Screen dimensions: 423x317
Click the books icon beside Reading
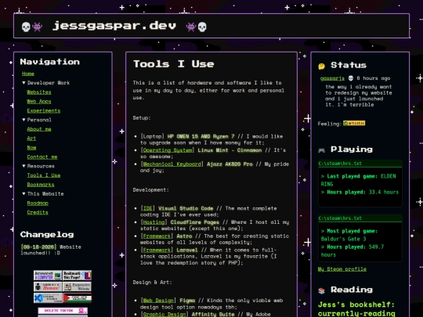[322, 290]
